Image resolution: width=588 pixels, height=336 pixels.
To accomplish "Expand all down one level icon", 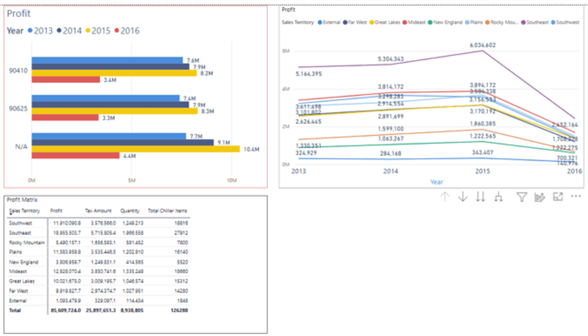I will point(499,196).
